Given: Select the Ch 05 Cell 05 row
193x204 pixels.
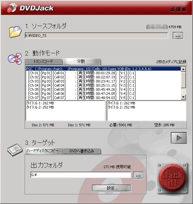Looking at the screenshot, I should (103, 89).
